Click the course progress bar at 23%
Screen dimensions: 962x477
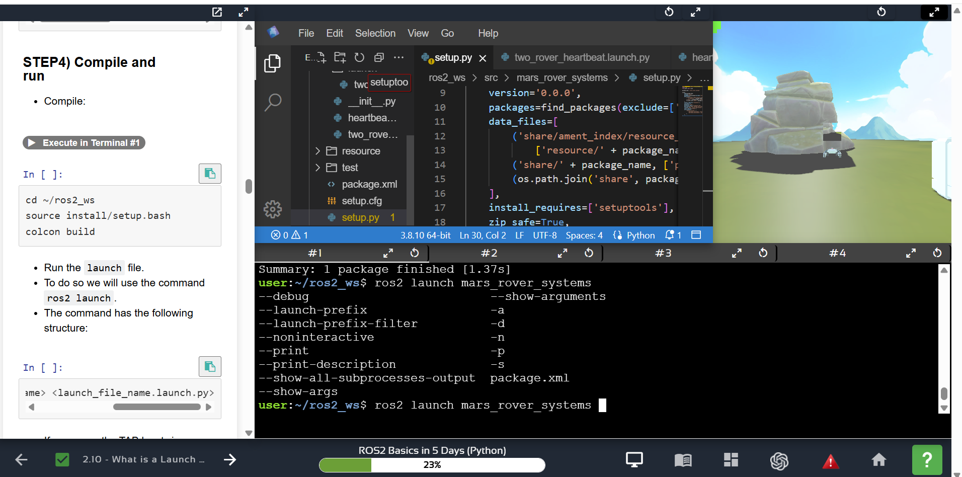(432, 464)
